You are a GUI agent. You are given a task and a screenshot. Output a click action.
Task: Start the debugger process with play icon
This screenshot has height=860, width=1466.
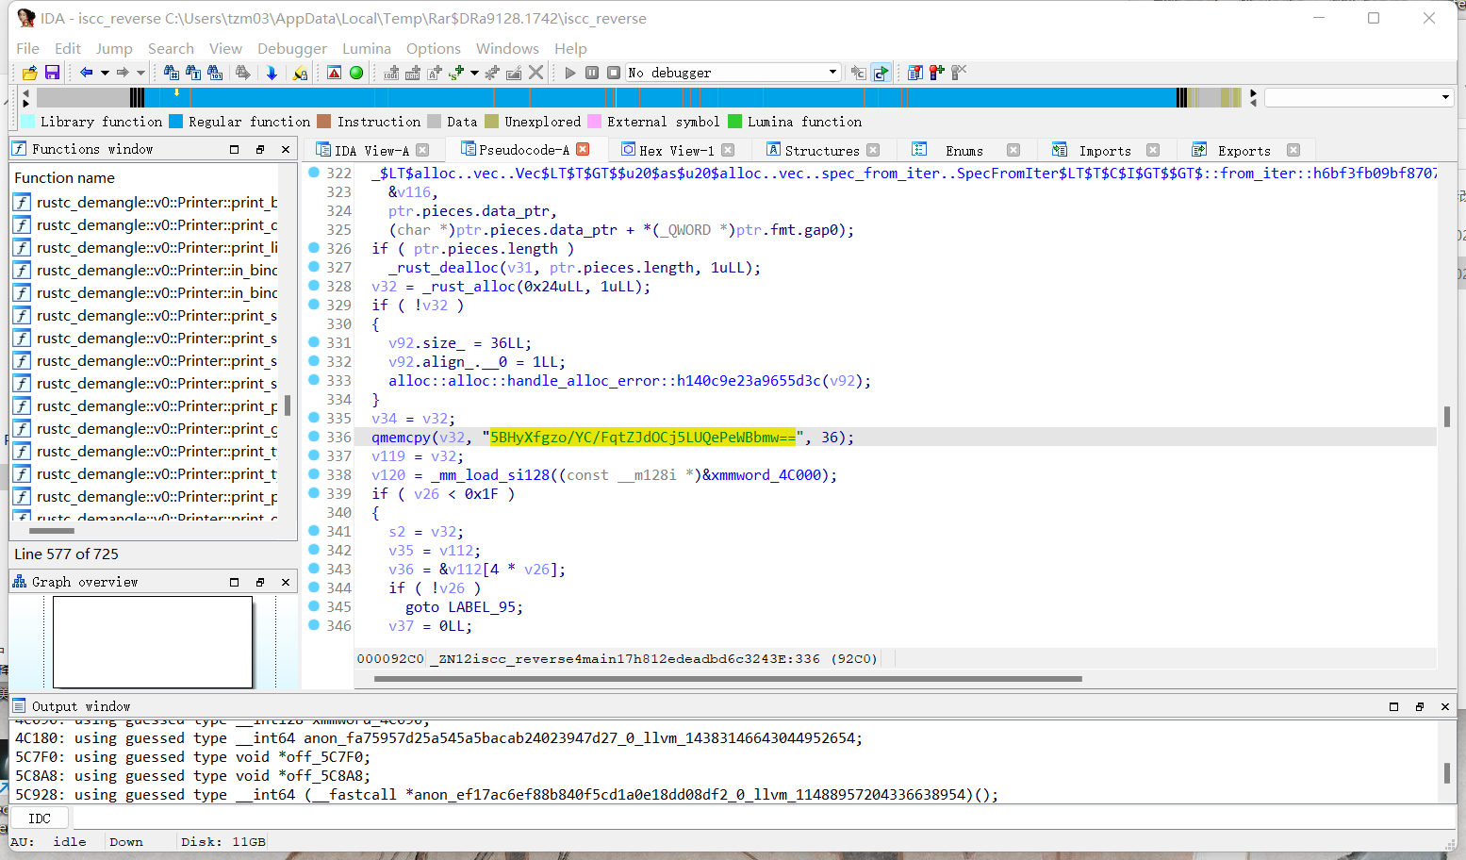point(570,73)
